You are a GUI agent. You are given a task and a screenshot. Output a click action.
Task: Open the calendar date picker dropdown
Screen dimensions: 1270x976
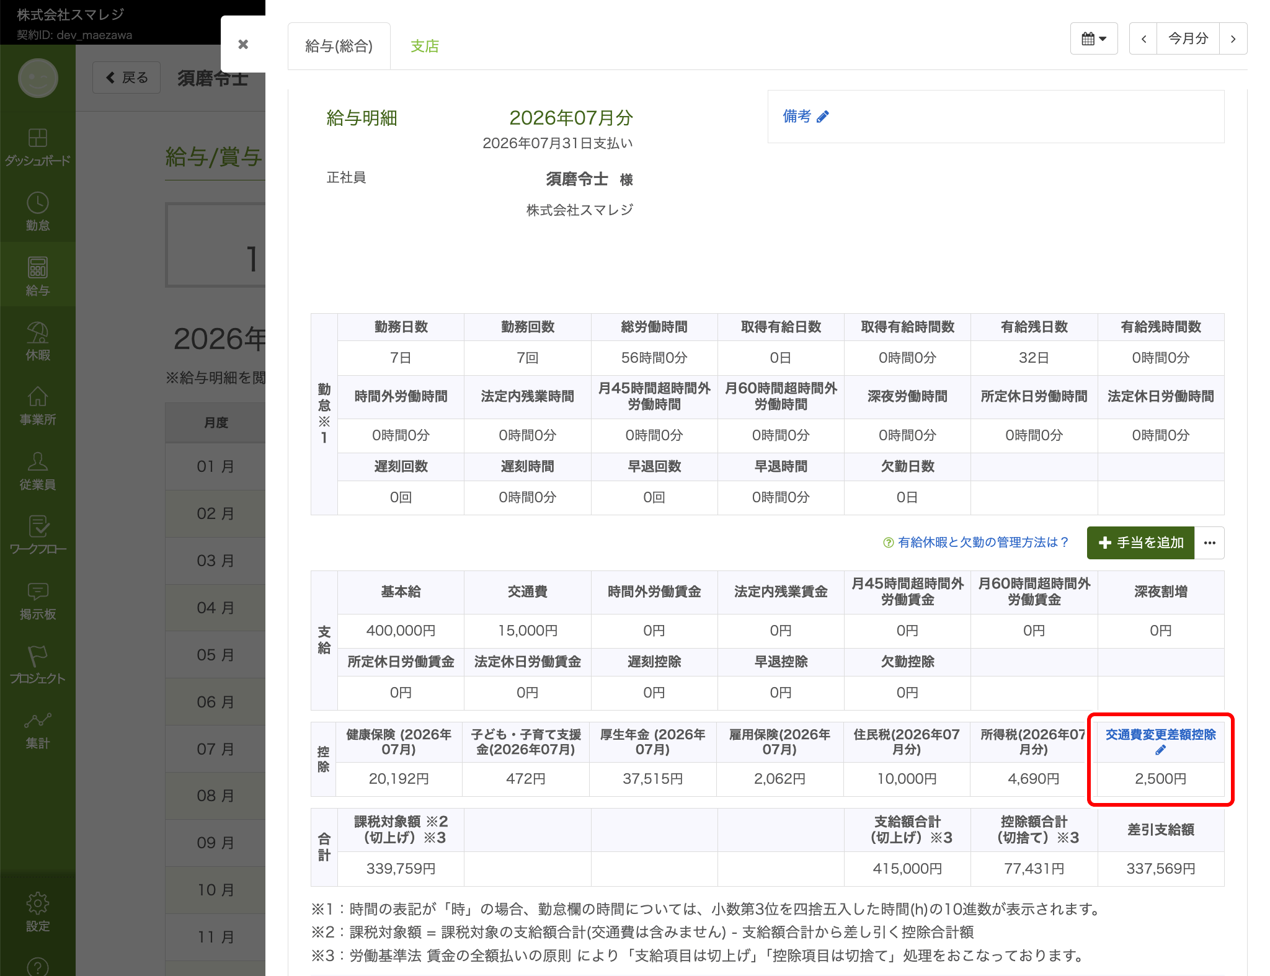pos(1094,38)
